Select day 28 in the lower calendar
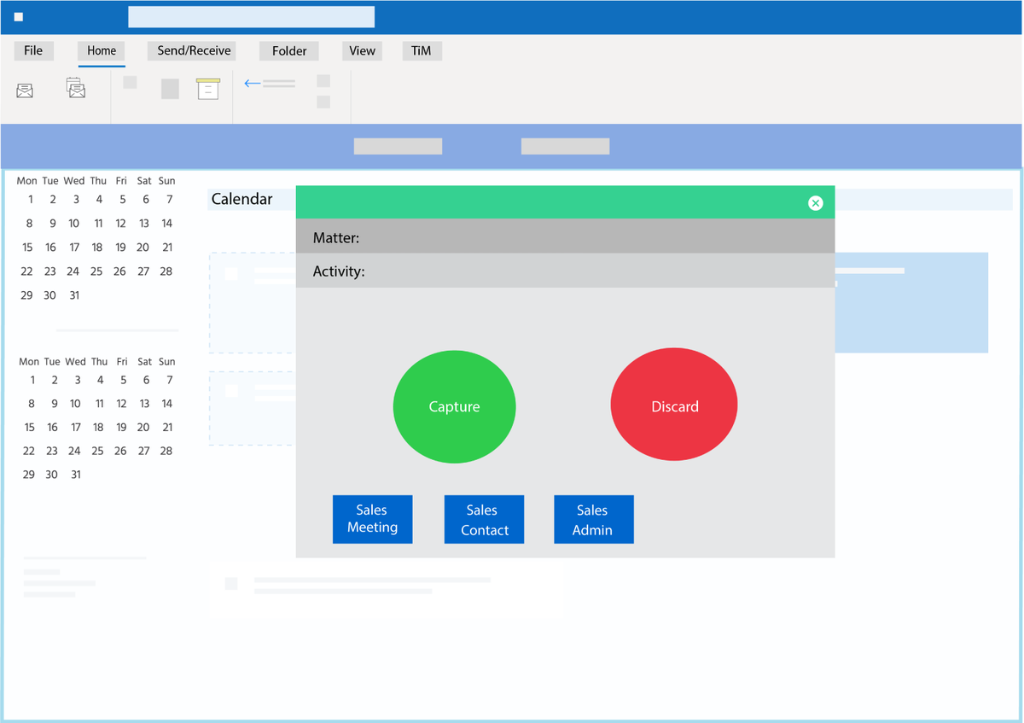Viewport: 1024px width, 723px height. click(166, 451)
